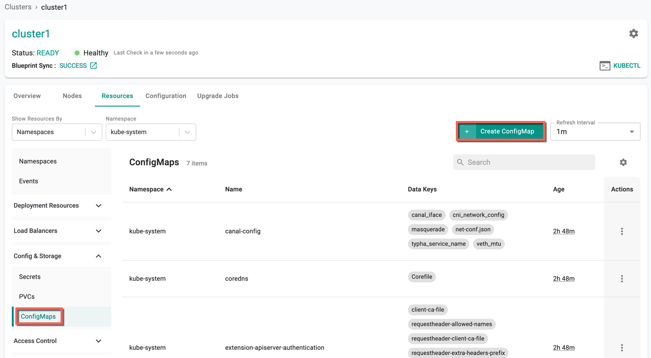Viewport: 651px width, 358px height.
Task: Click the canal_iface data key chip
Action: [x=426, y=215]
